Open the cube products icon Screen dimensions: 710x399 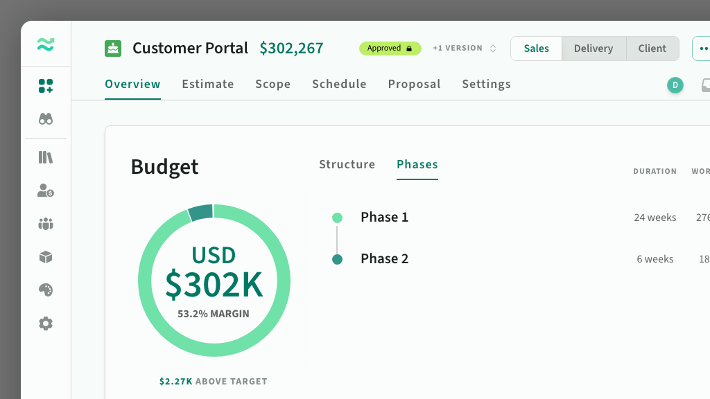coord(46,257)
